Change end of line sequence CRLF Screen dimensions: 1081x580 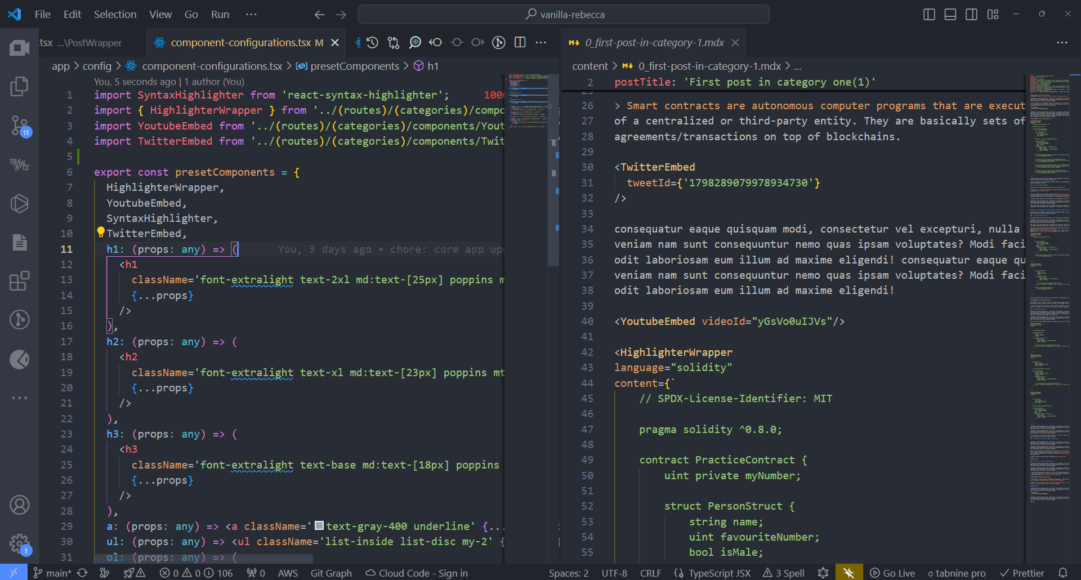pyautogui.click(x=651, y=573)
